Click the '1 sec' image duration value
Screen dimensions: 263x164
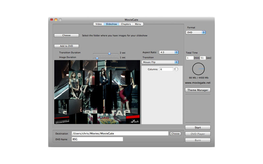pos(123,57)
